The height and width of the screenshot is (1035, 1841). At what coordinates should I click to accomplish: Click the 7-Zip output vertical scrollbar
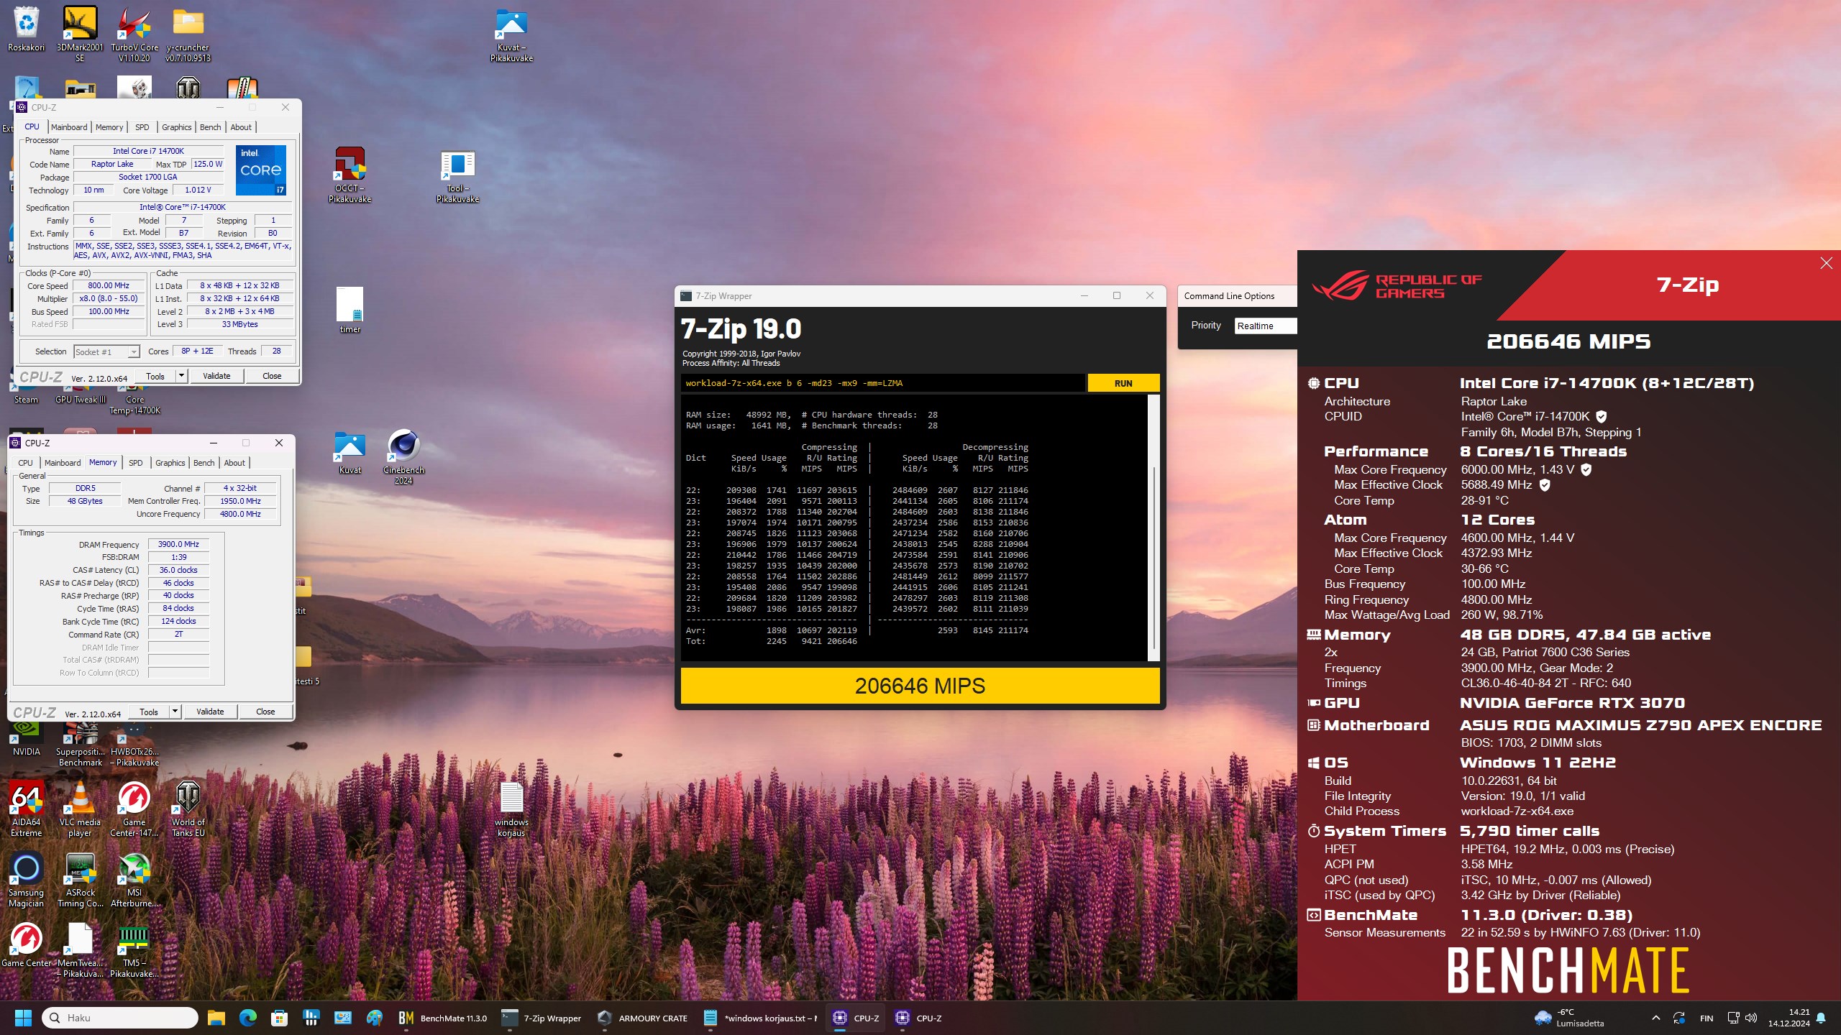tap(1154, 527)
